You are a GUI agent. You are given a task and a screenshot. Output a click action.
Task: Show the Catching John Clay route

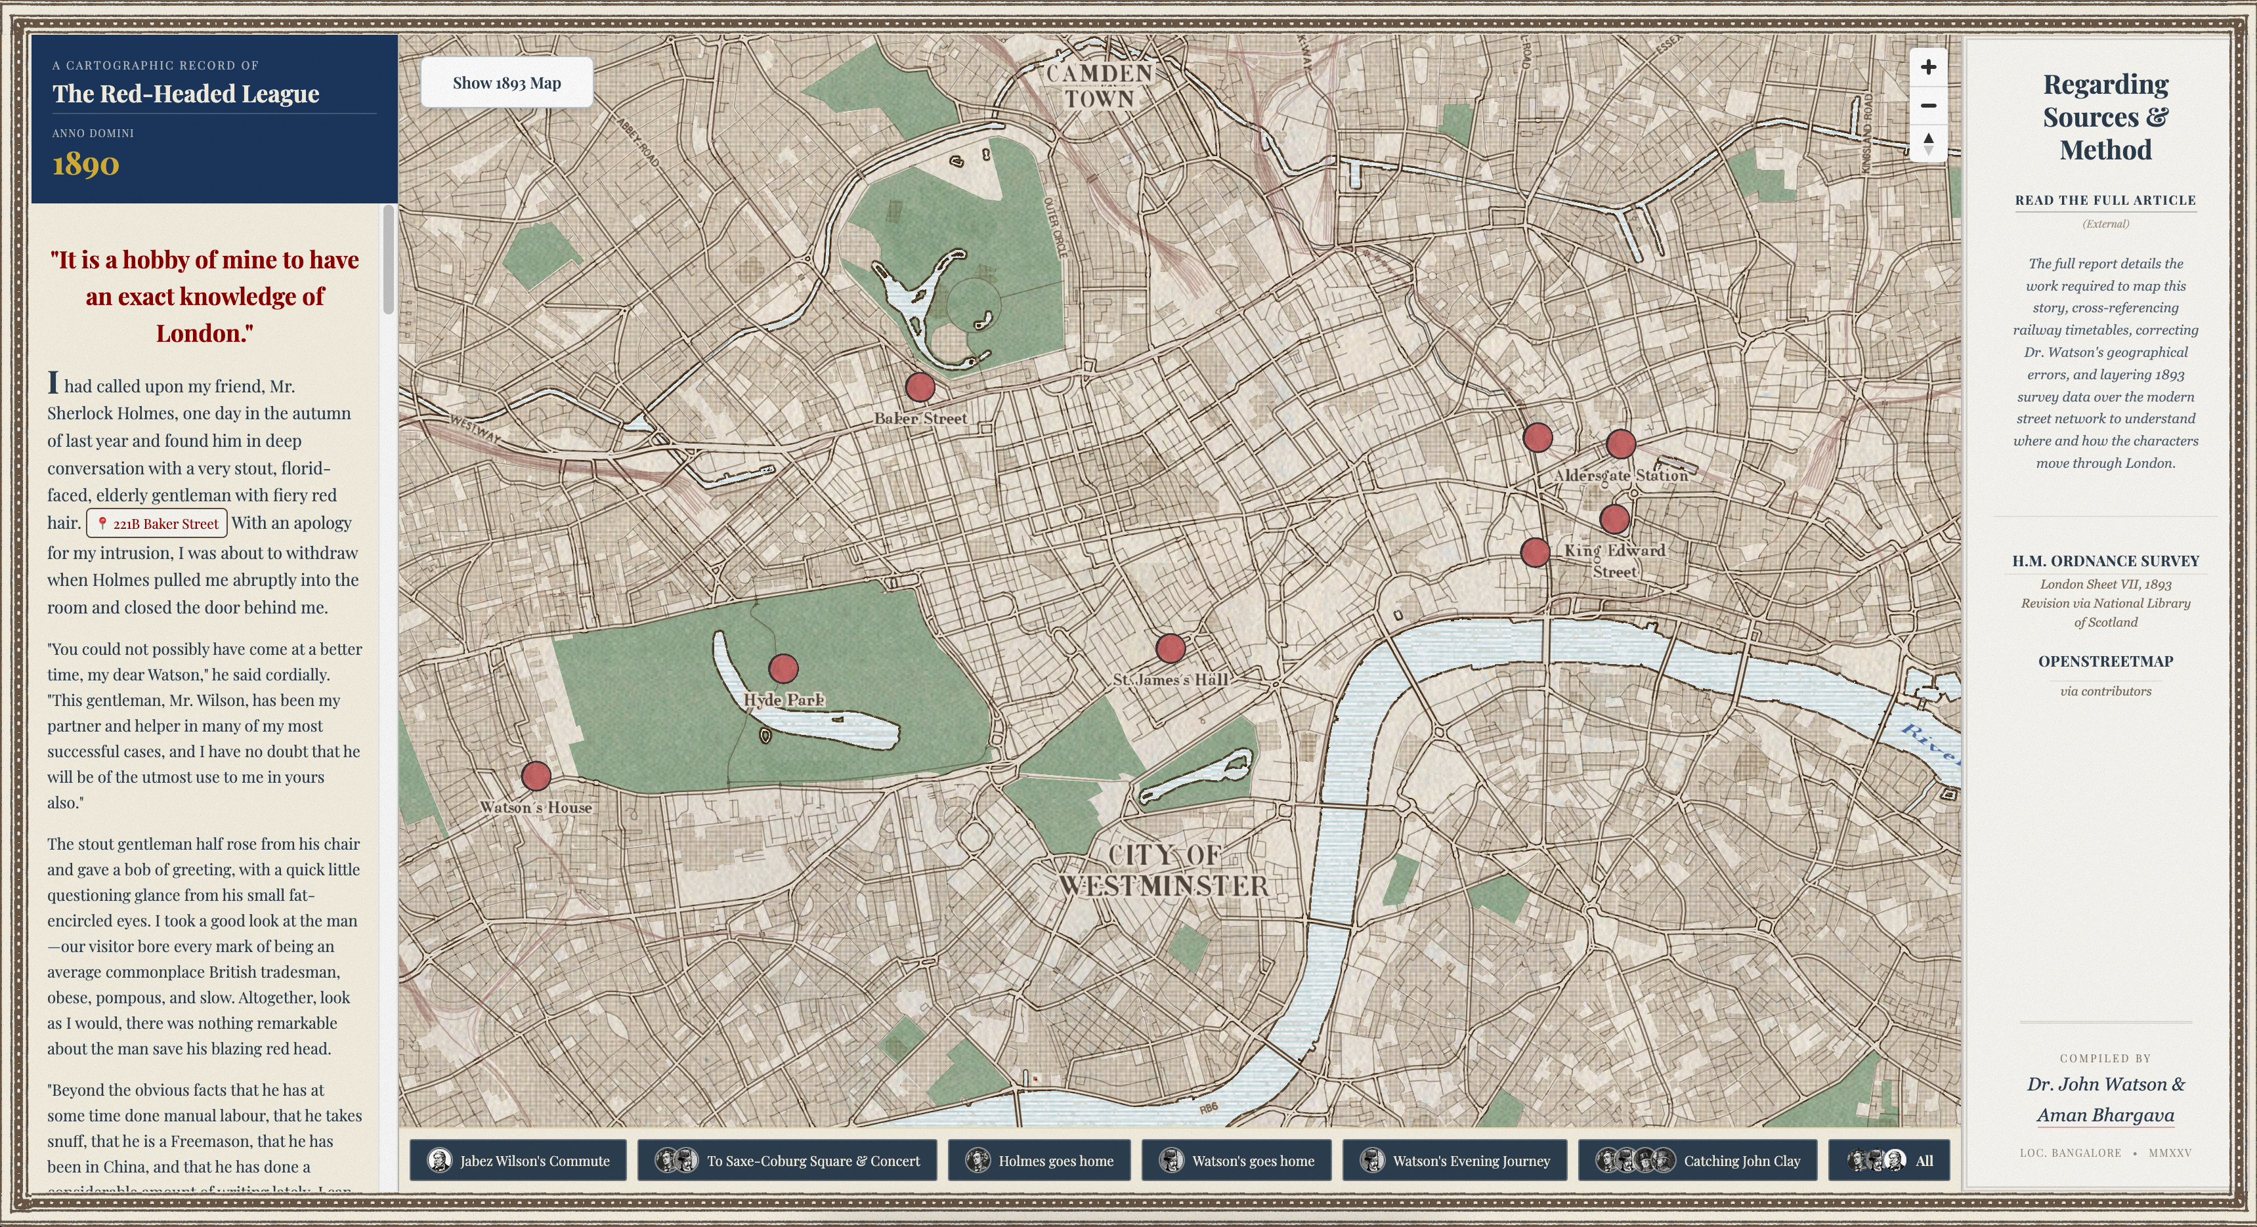(1697, 1161)
